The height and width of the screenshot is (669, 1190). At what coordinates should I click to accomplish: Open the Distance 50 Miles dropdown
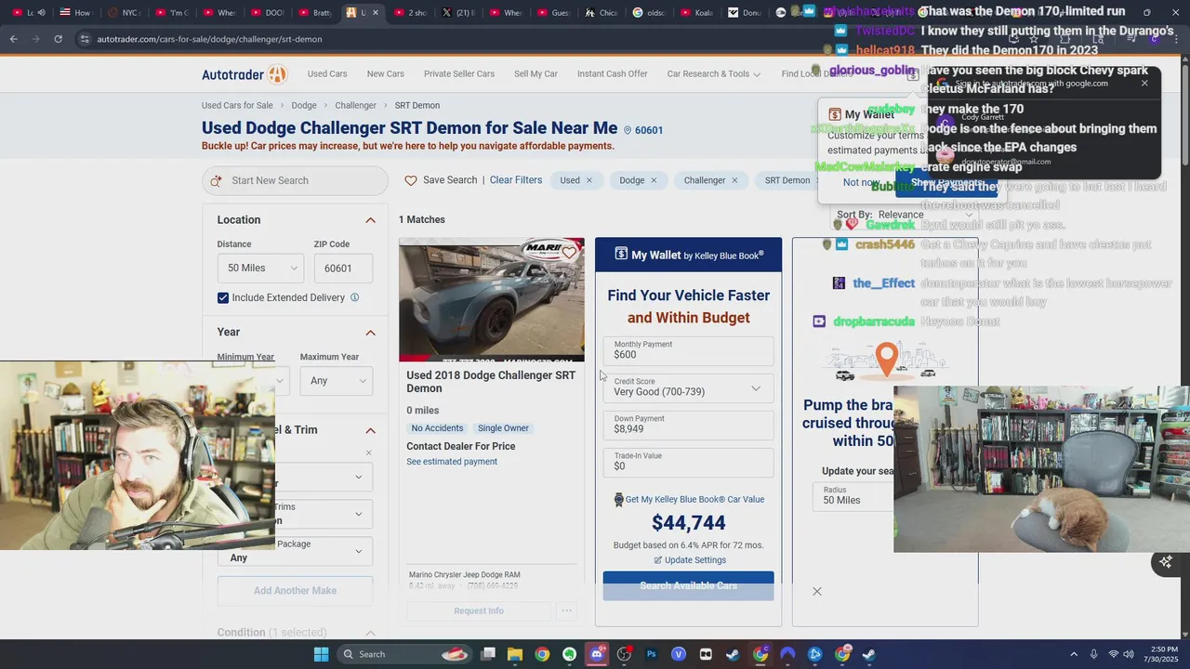(260, 268)
